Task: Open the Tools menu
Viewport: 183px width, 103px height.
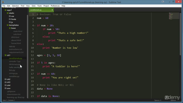Action: pos(39,6)
